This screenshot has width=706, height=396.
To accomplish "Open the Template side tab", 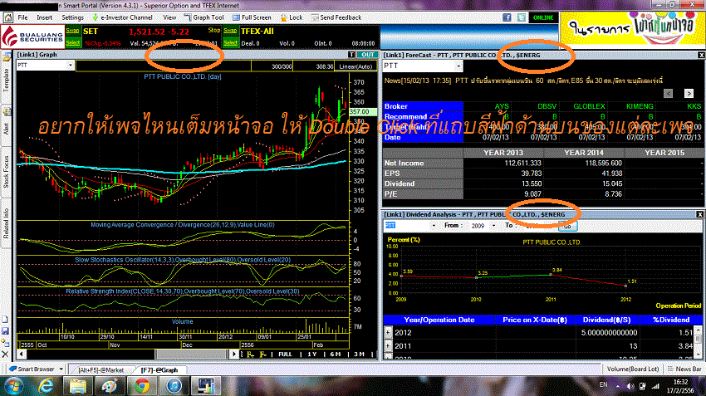I will pos(7,81).
